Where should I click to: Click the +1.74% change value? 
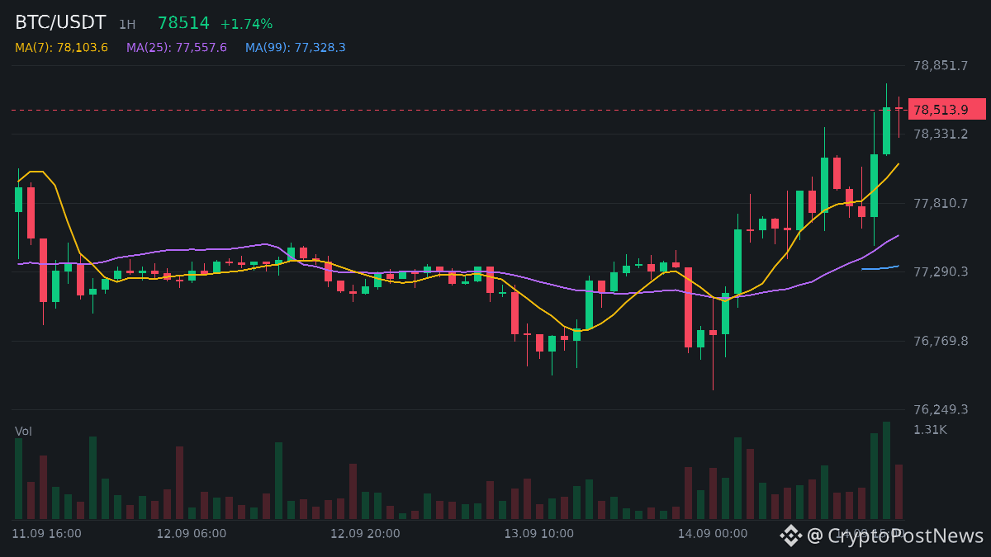click(x=246, y=24)
